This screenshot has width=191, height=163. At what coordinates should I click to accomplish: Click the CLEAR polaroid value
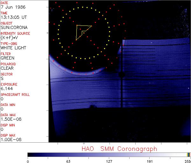click(x=7, y=68)
